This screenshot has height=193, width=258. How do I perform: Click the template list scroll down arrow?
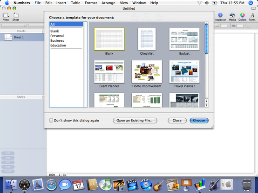pos(206,105)
